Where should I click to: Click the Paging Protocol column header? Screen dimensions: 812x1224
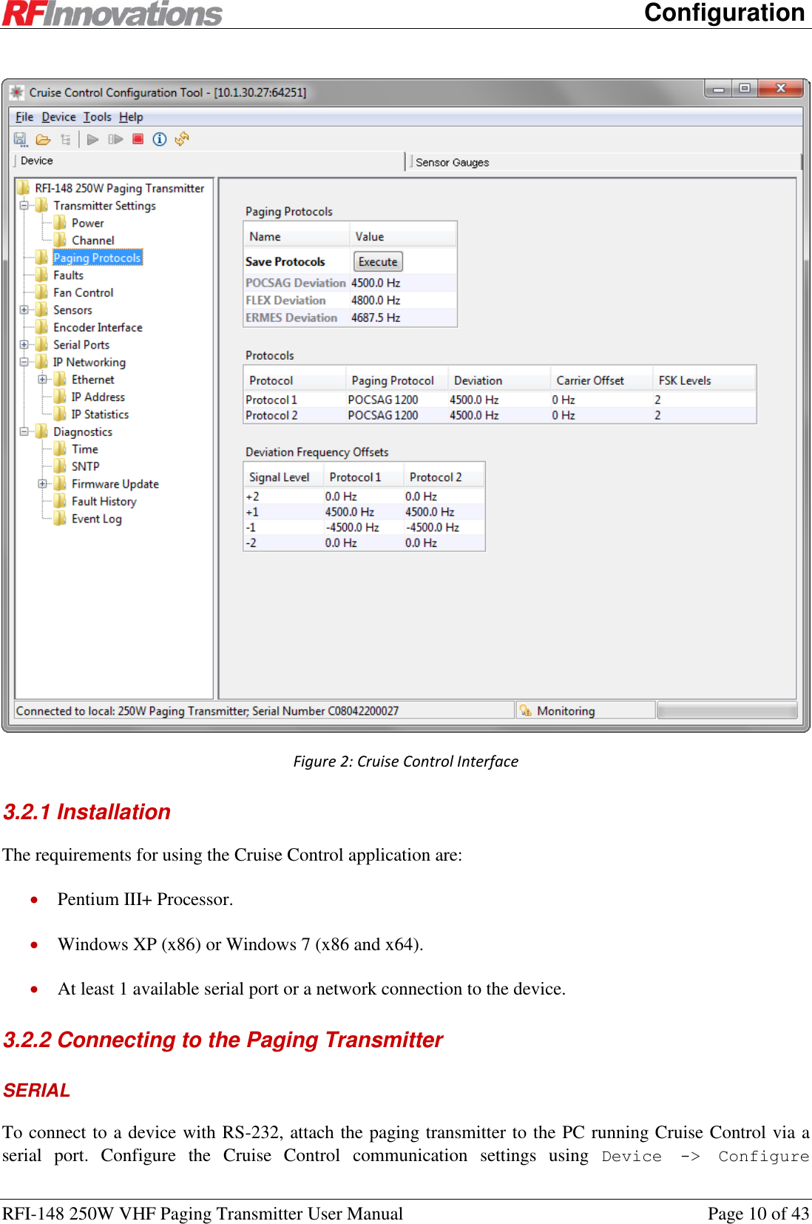396,380
